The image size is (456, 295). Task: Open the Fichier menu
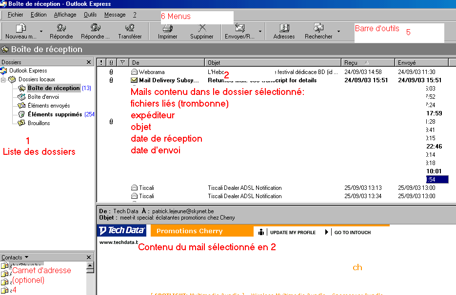[16, 15]
